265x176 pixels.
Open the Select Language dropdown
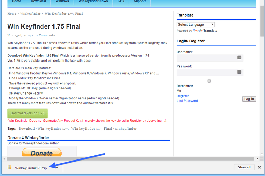coord(196,25)
